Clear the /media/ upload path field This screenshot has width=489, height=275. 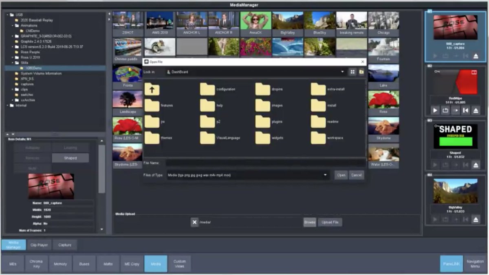pyautogui.click(x=194, y=222)
